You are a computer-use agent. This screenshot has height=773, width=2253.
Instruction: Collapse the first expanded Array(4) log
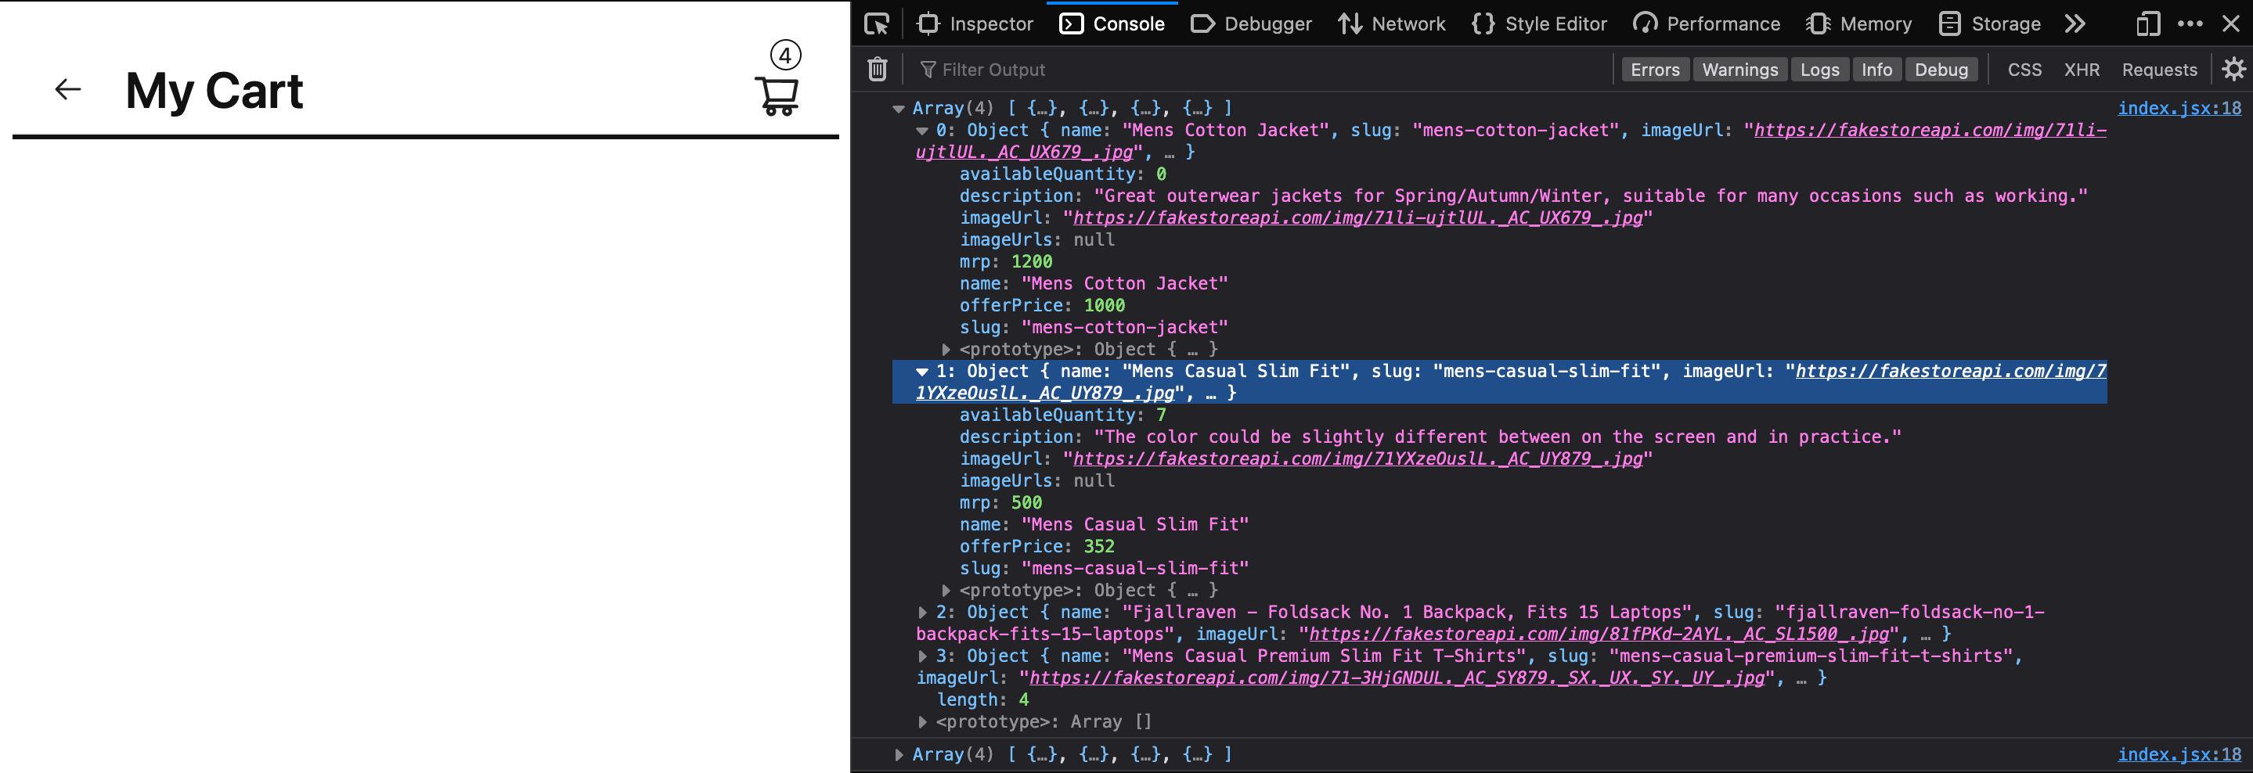898,109
